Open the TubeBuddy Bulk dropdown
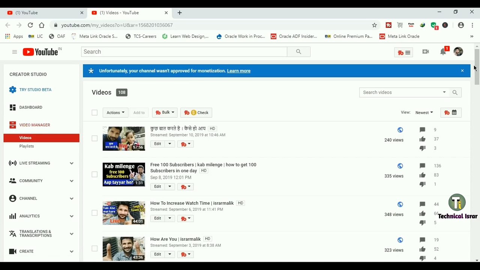Image resolution: width=480 pixels, height=270 pixels. pos(165,112)
